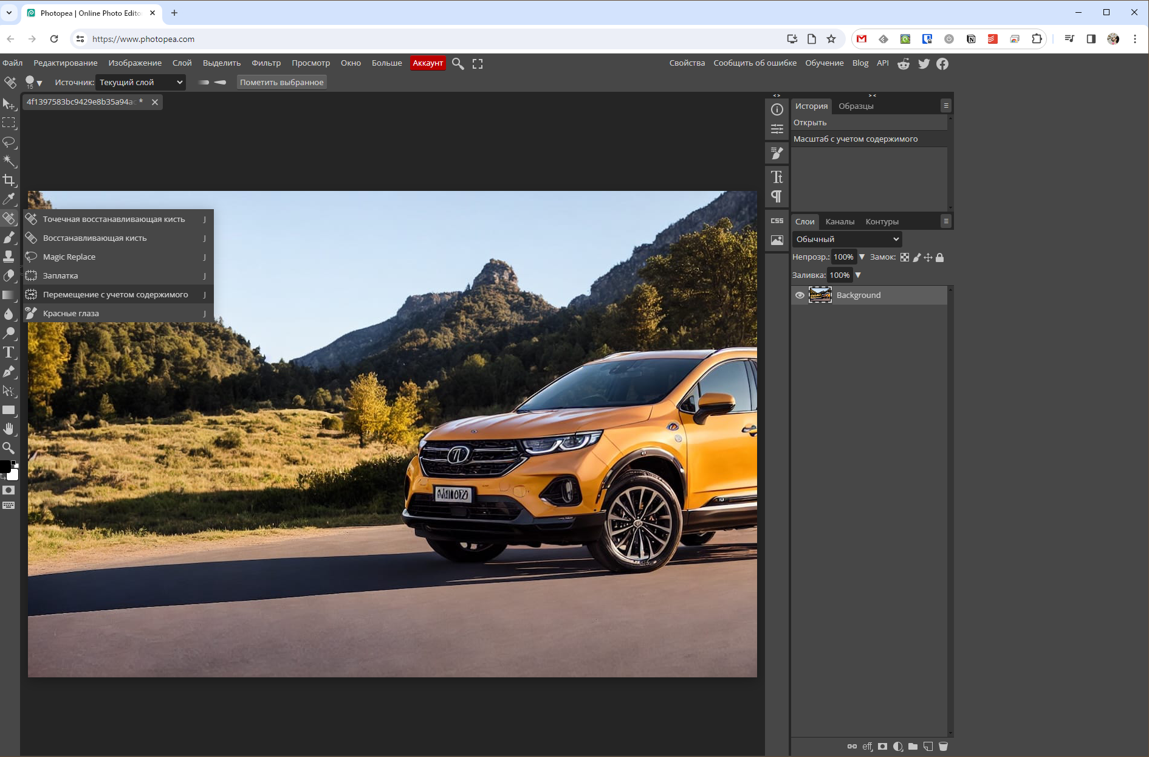Open the Layers panel options menu
The height and width of the screenshot is (757, 1149).
coord(946,221)
